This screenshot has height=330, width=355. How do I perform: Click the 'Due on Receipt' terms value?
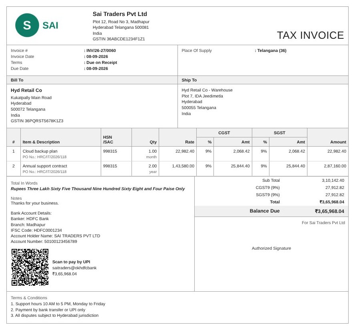102,62
